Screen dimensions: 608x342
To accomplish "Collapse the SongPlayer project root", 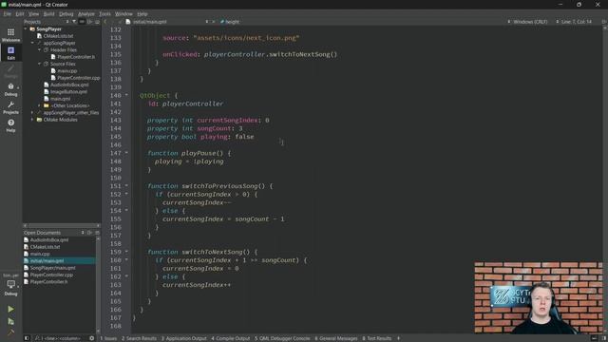I will point(26,29).
